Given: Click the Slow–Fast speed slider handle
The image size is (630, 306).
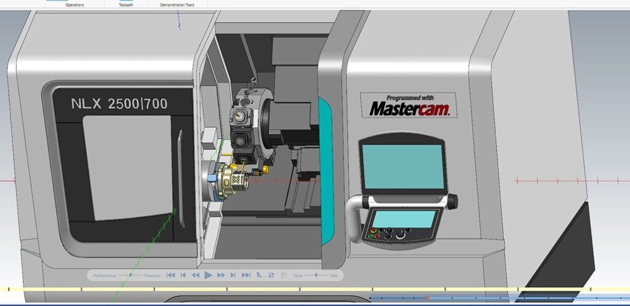Looking at the screenshot, I should tap(316, 275).
